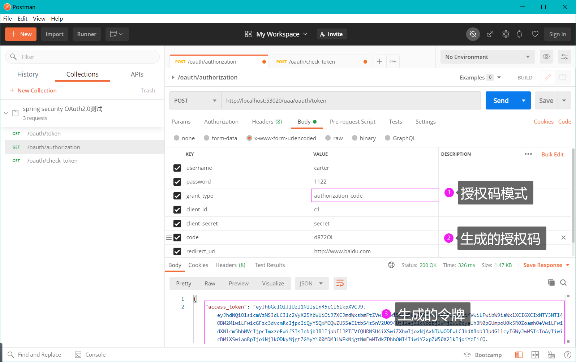
Task: Click the request URL input field
Action: coord(351,100)
